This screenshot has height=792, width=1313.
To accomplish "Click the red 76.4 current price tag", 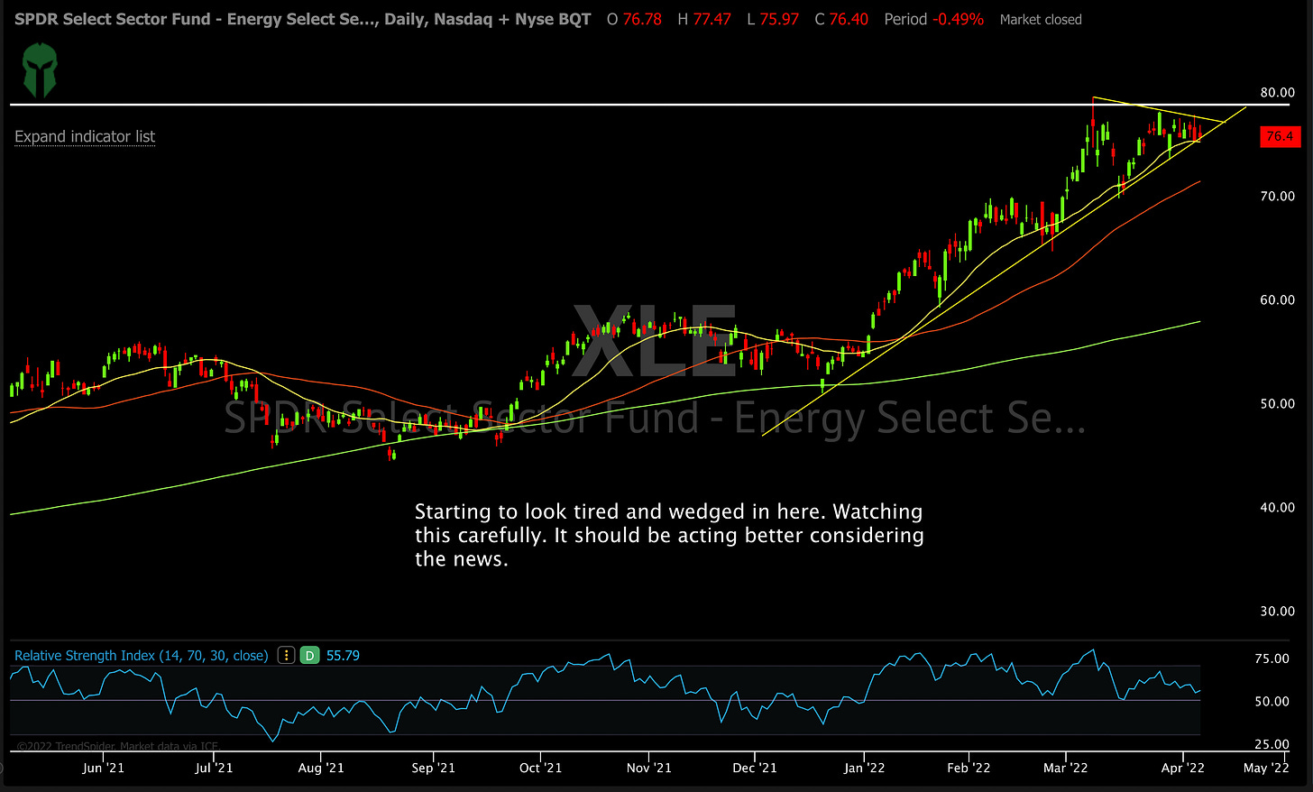I will (x=1280, y=136).
